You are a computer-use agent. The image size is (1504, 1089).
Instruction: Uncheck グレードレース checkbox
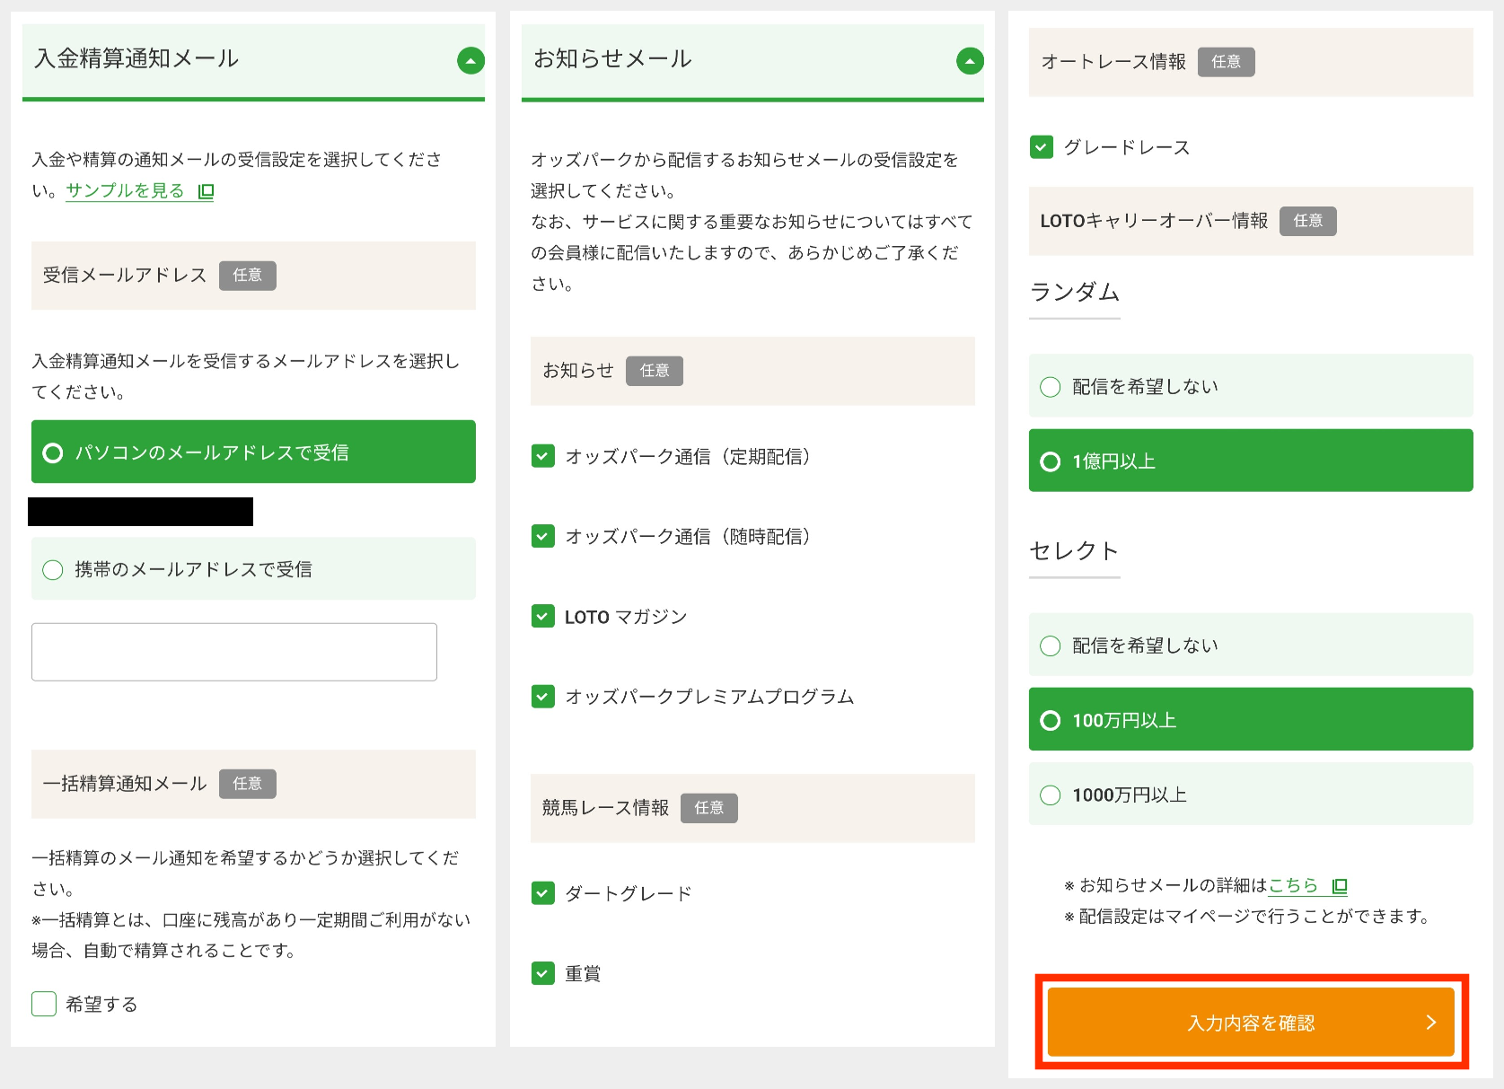click(x=1042, y=146)
